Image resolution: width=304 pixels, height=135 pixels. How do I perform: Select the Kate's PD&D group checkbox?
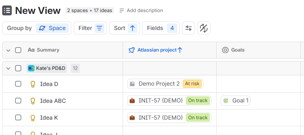point(18,68)
